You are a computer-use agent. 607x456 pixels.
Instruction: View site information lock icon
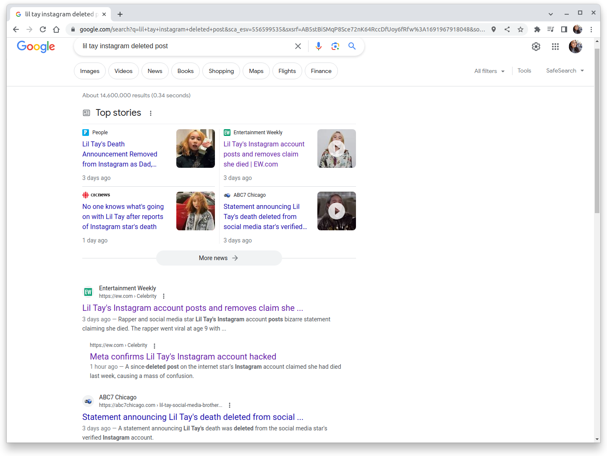click(x=73, y=29)
